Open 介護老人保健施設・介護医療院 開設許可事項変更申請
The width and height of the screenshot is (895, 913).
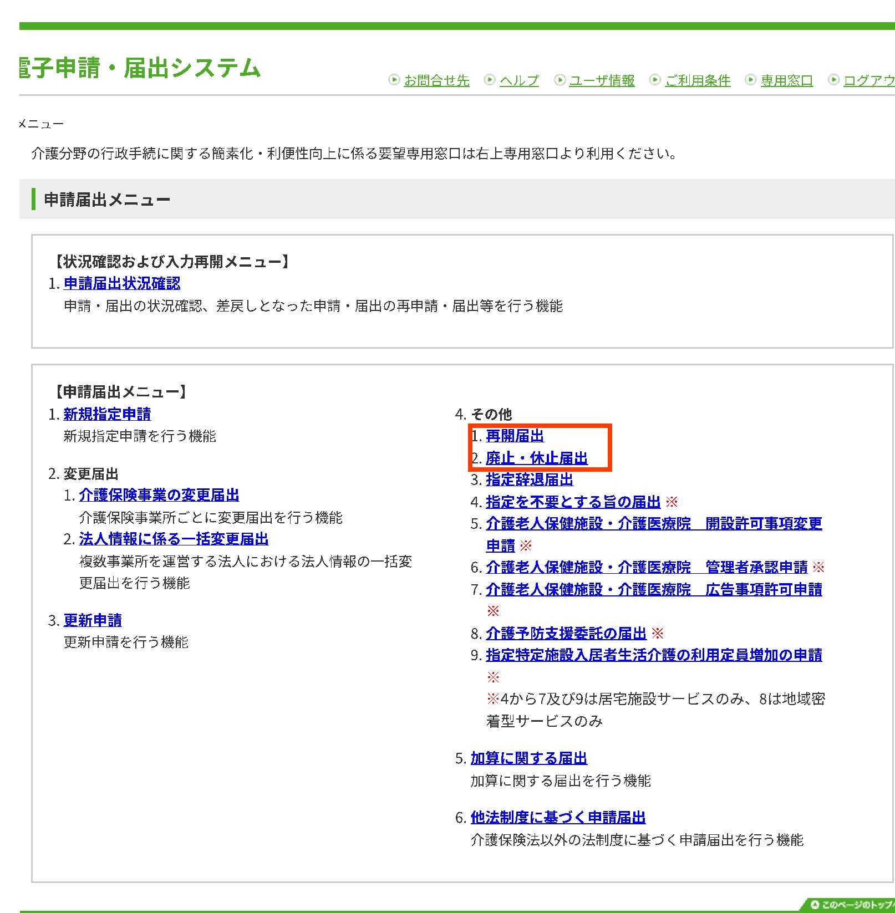(x=653, y=523)
